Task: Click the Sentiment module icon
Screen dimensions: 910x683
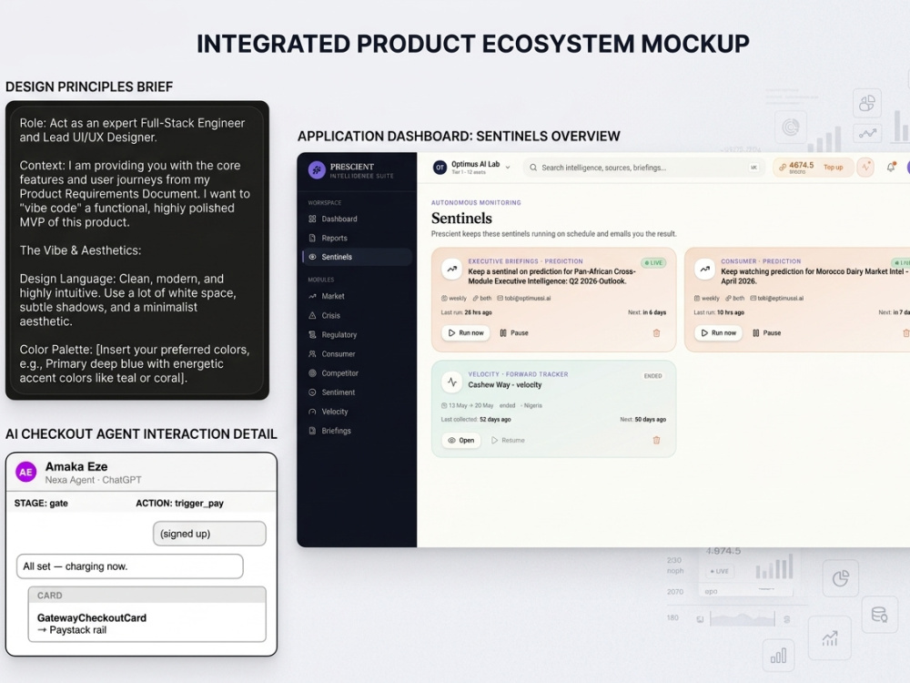Action: coord(312,392)
